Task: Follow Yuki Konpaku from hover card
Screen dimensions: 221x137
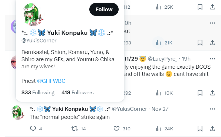Action: click(x=104, y=10)
